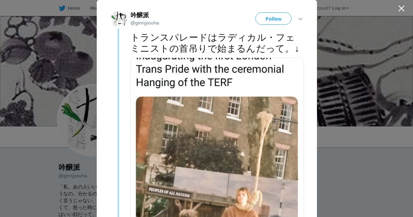Click the Japanese tweet text
The image size is (413, 217).
(x=215, y=43)
